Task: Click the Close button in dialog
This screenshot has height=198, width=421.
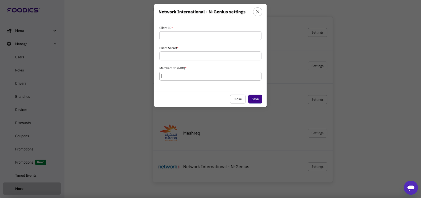Action: click(x=238, y=99)
